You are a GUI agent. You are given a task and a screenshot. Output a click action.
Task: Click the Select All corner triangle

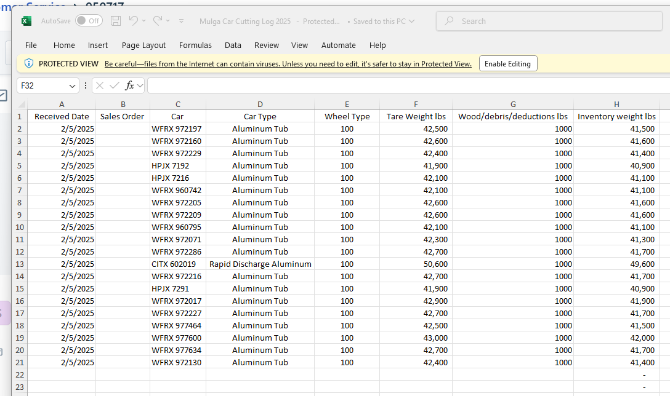[21, 104]
